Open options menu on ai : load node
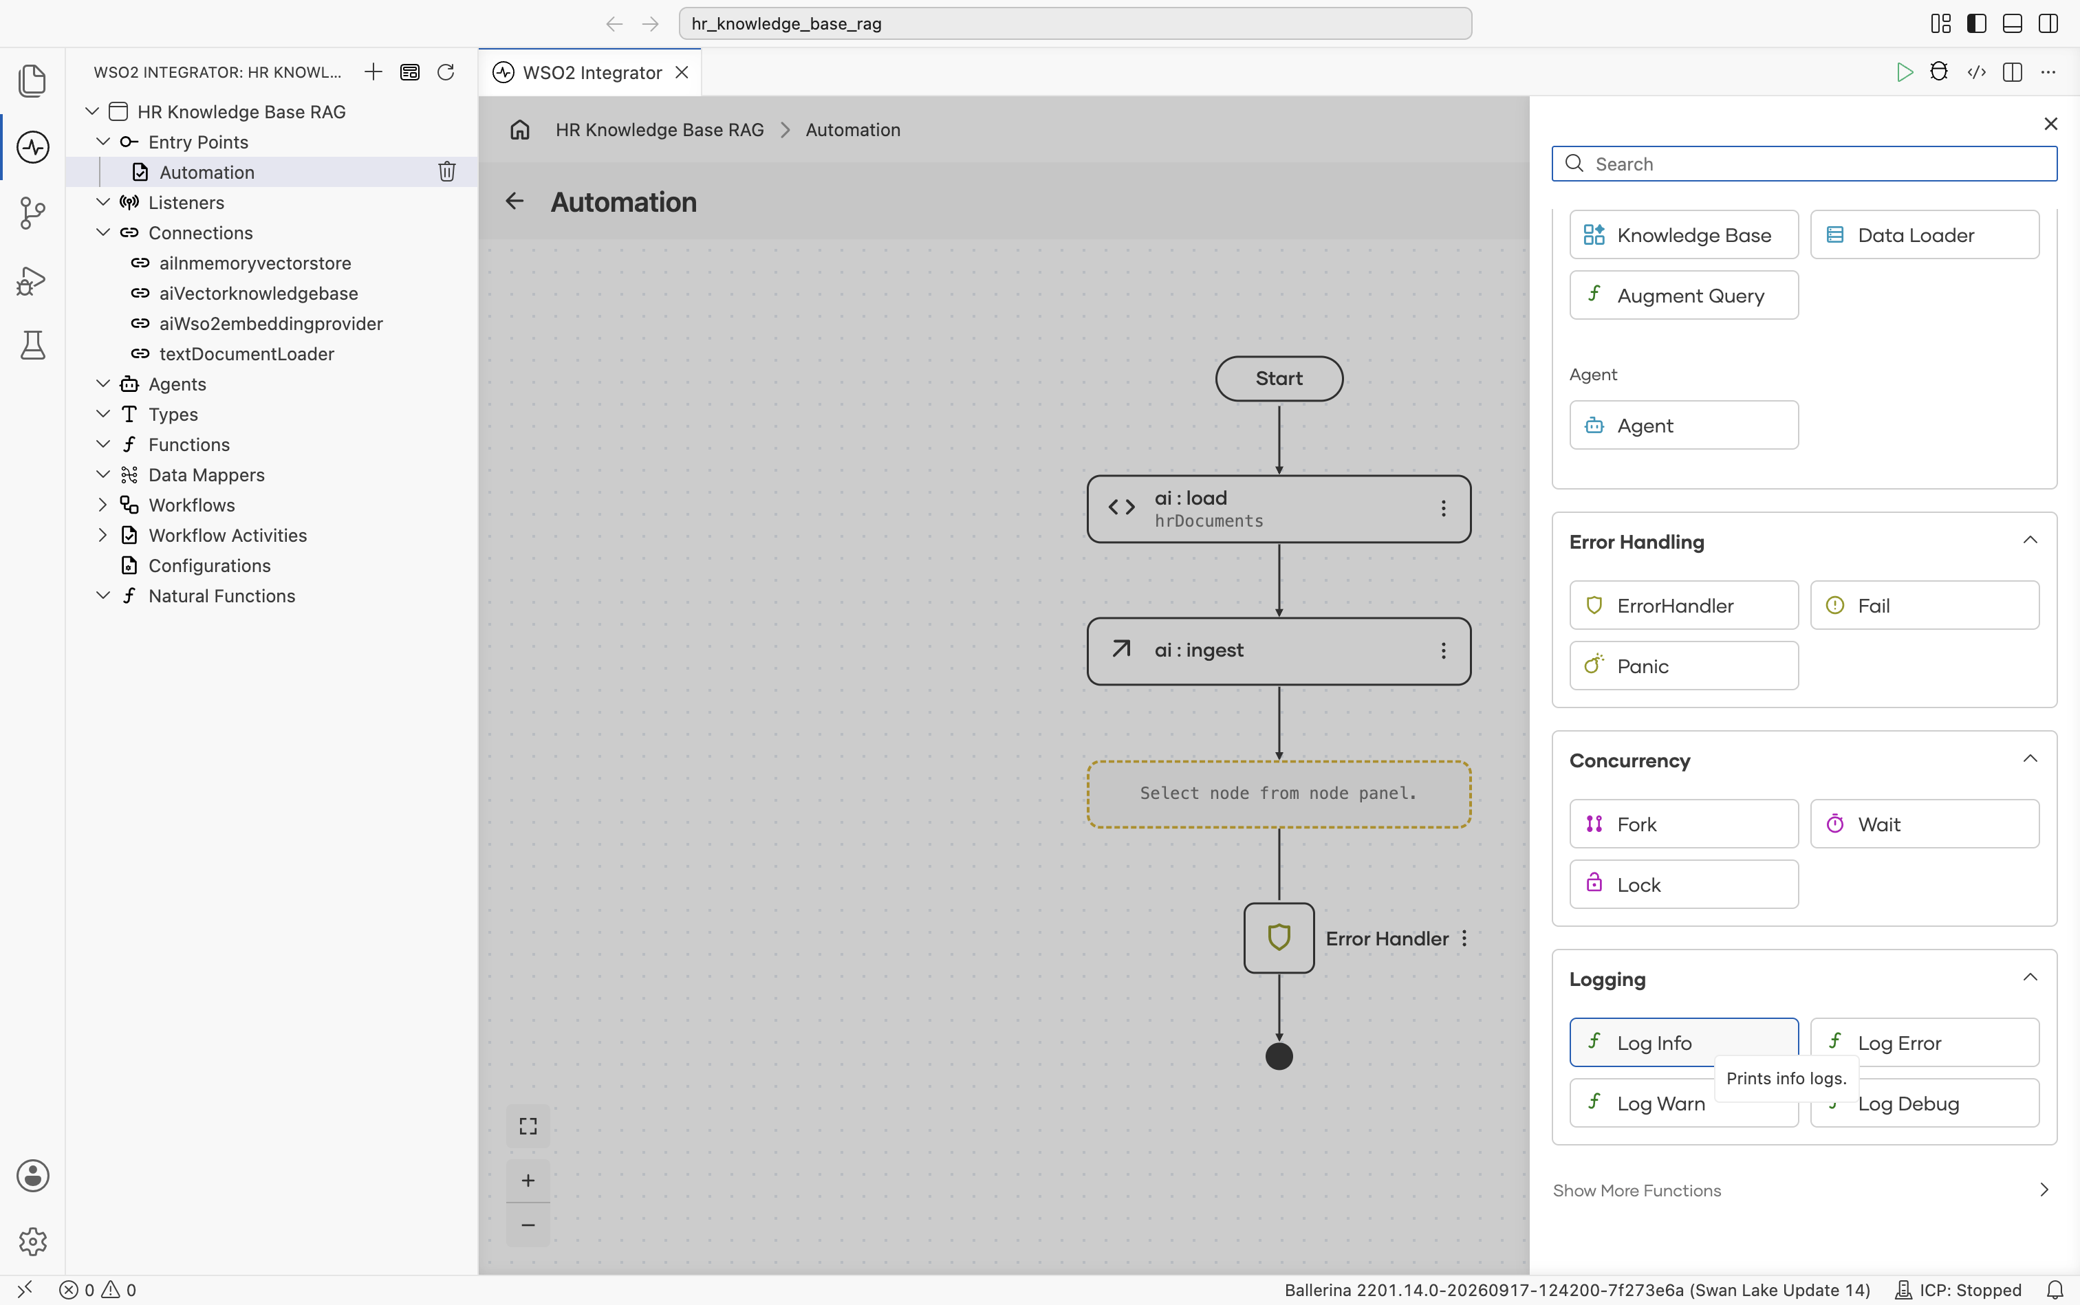Viewport: 2080px width, 1305px height. tap(1443, 508)
